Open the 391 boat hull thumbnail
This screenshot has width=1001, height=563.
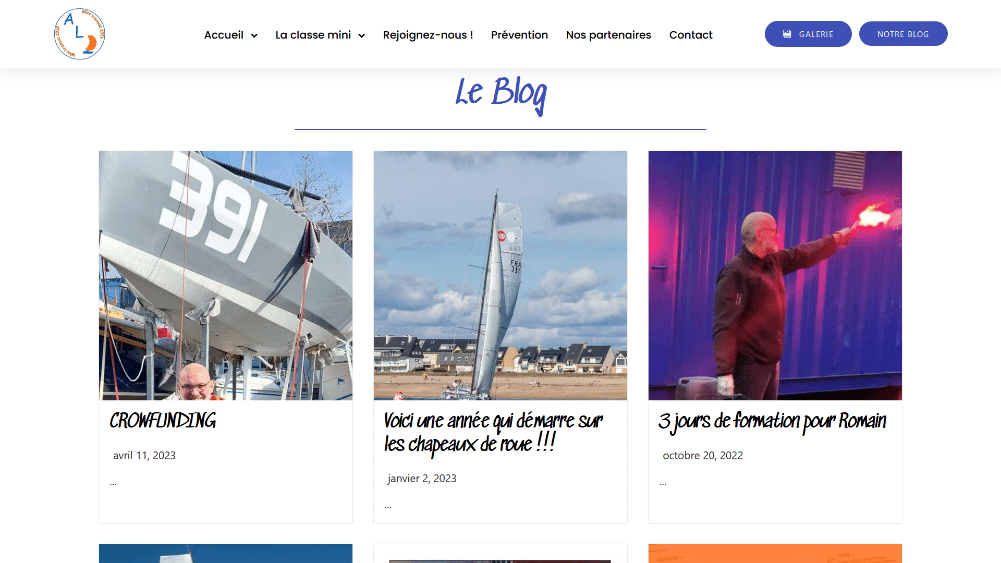pyautogui.click(x=226, y=276)
